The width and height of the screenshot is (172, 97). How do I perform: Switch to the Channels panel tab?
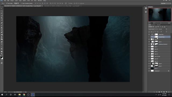[x=159, y=25]
